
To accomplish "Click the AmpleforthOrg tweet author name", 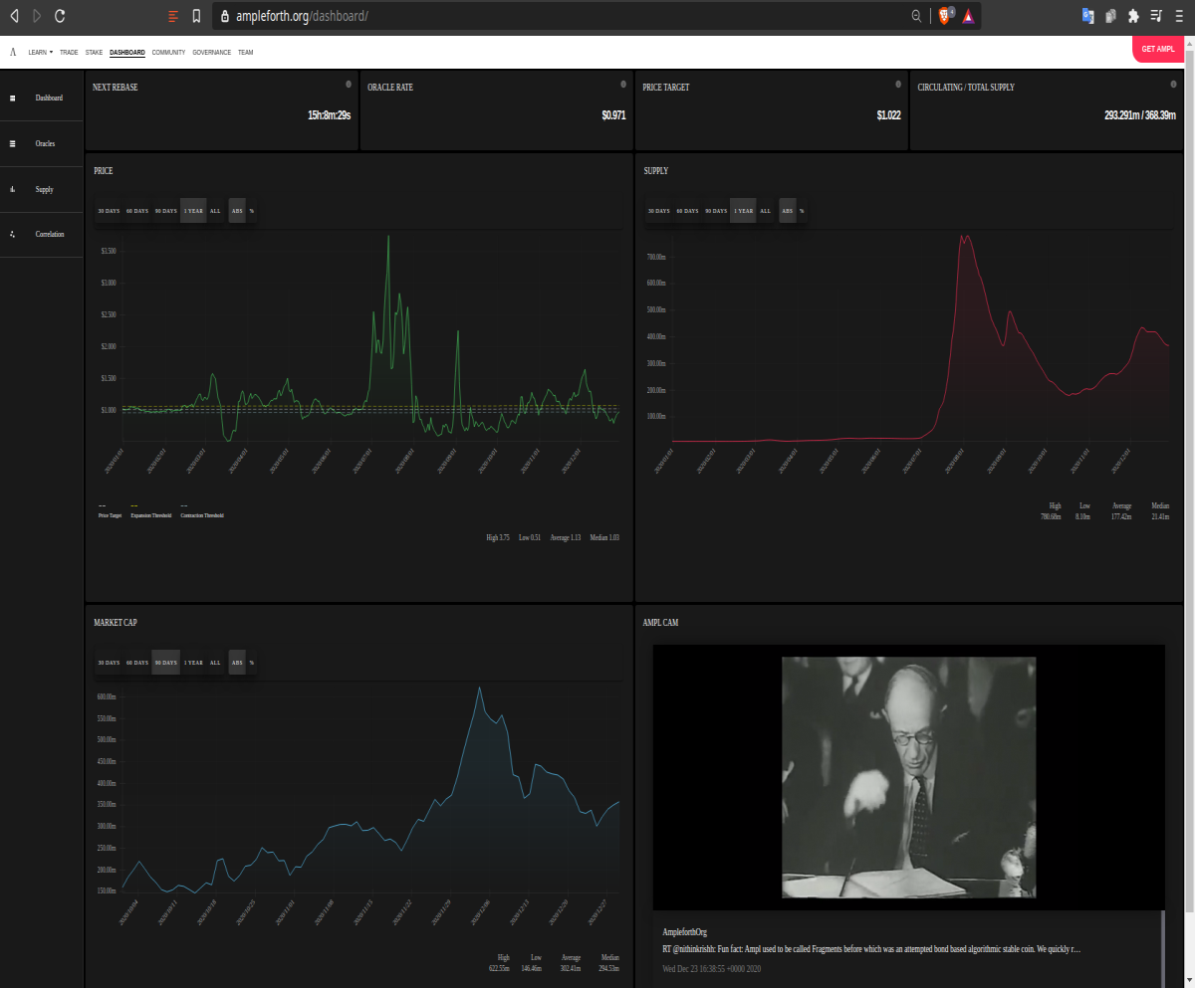I will [x=685, y=932].
